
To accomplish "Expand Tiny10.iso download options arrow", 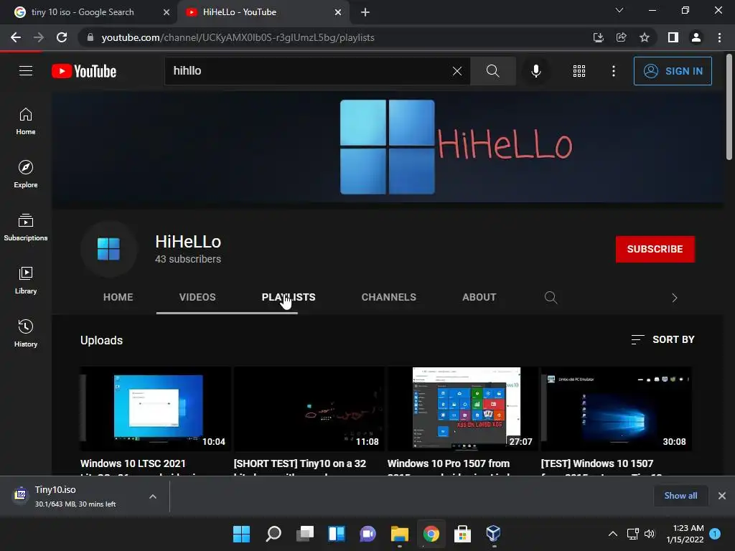I will 153,496.
